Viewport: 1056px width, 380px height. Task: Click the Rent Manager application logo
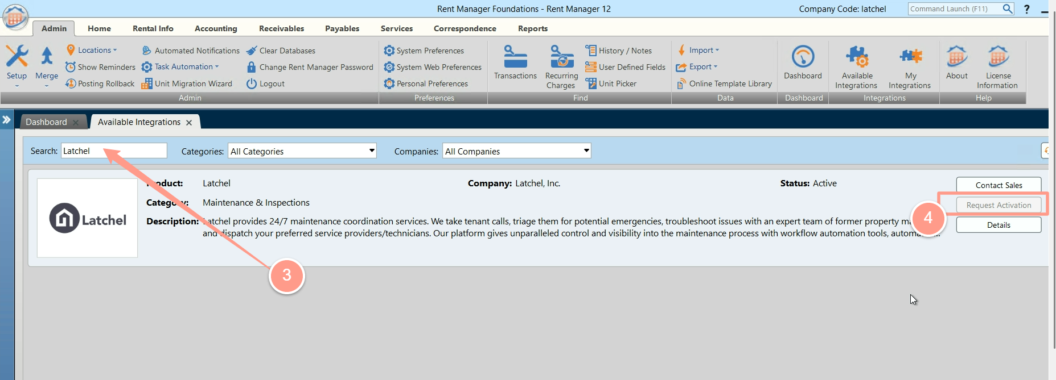pyautogui.click(x=15, y=17)
